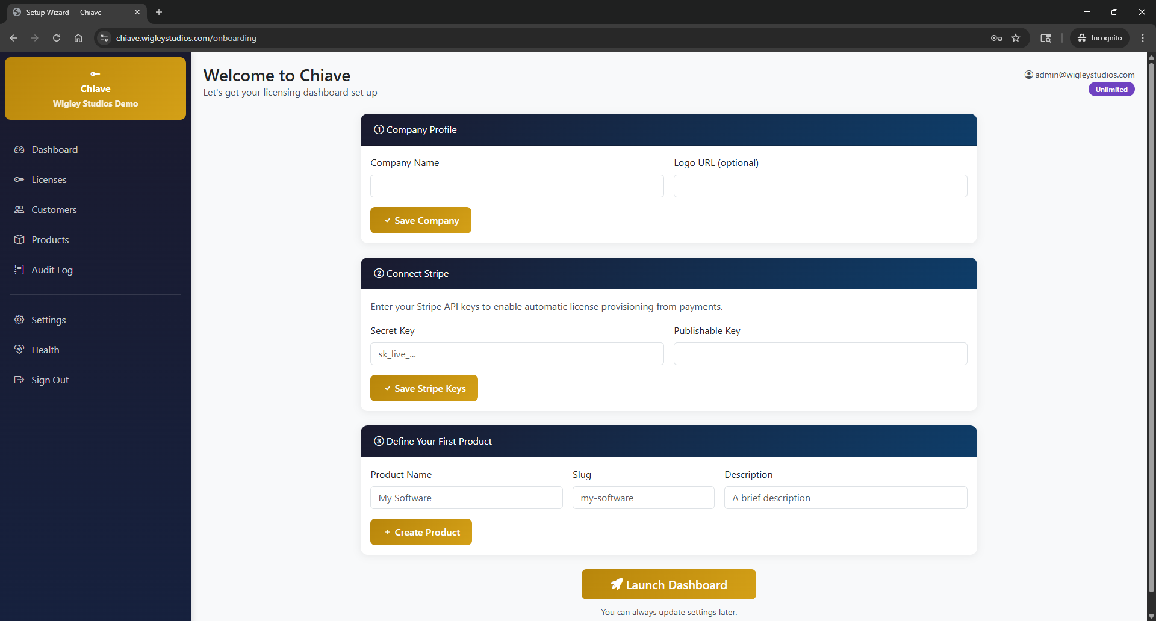Open the Customers section

pyautogui.click(x=54, y=209)
